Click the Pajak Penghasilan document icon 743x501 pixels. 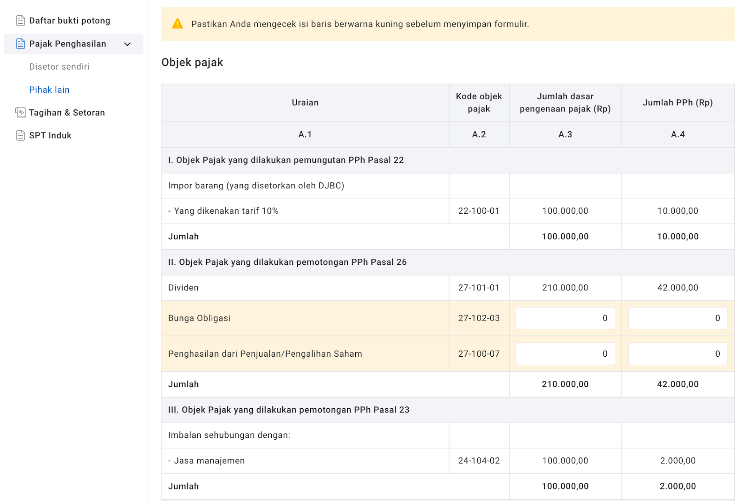(x=20, y=44)
